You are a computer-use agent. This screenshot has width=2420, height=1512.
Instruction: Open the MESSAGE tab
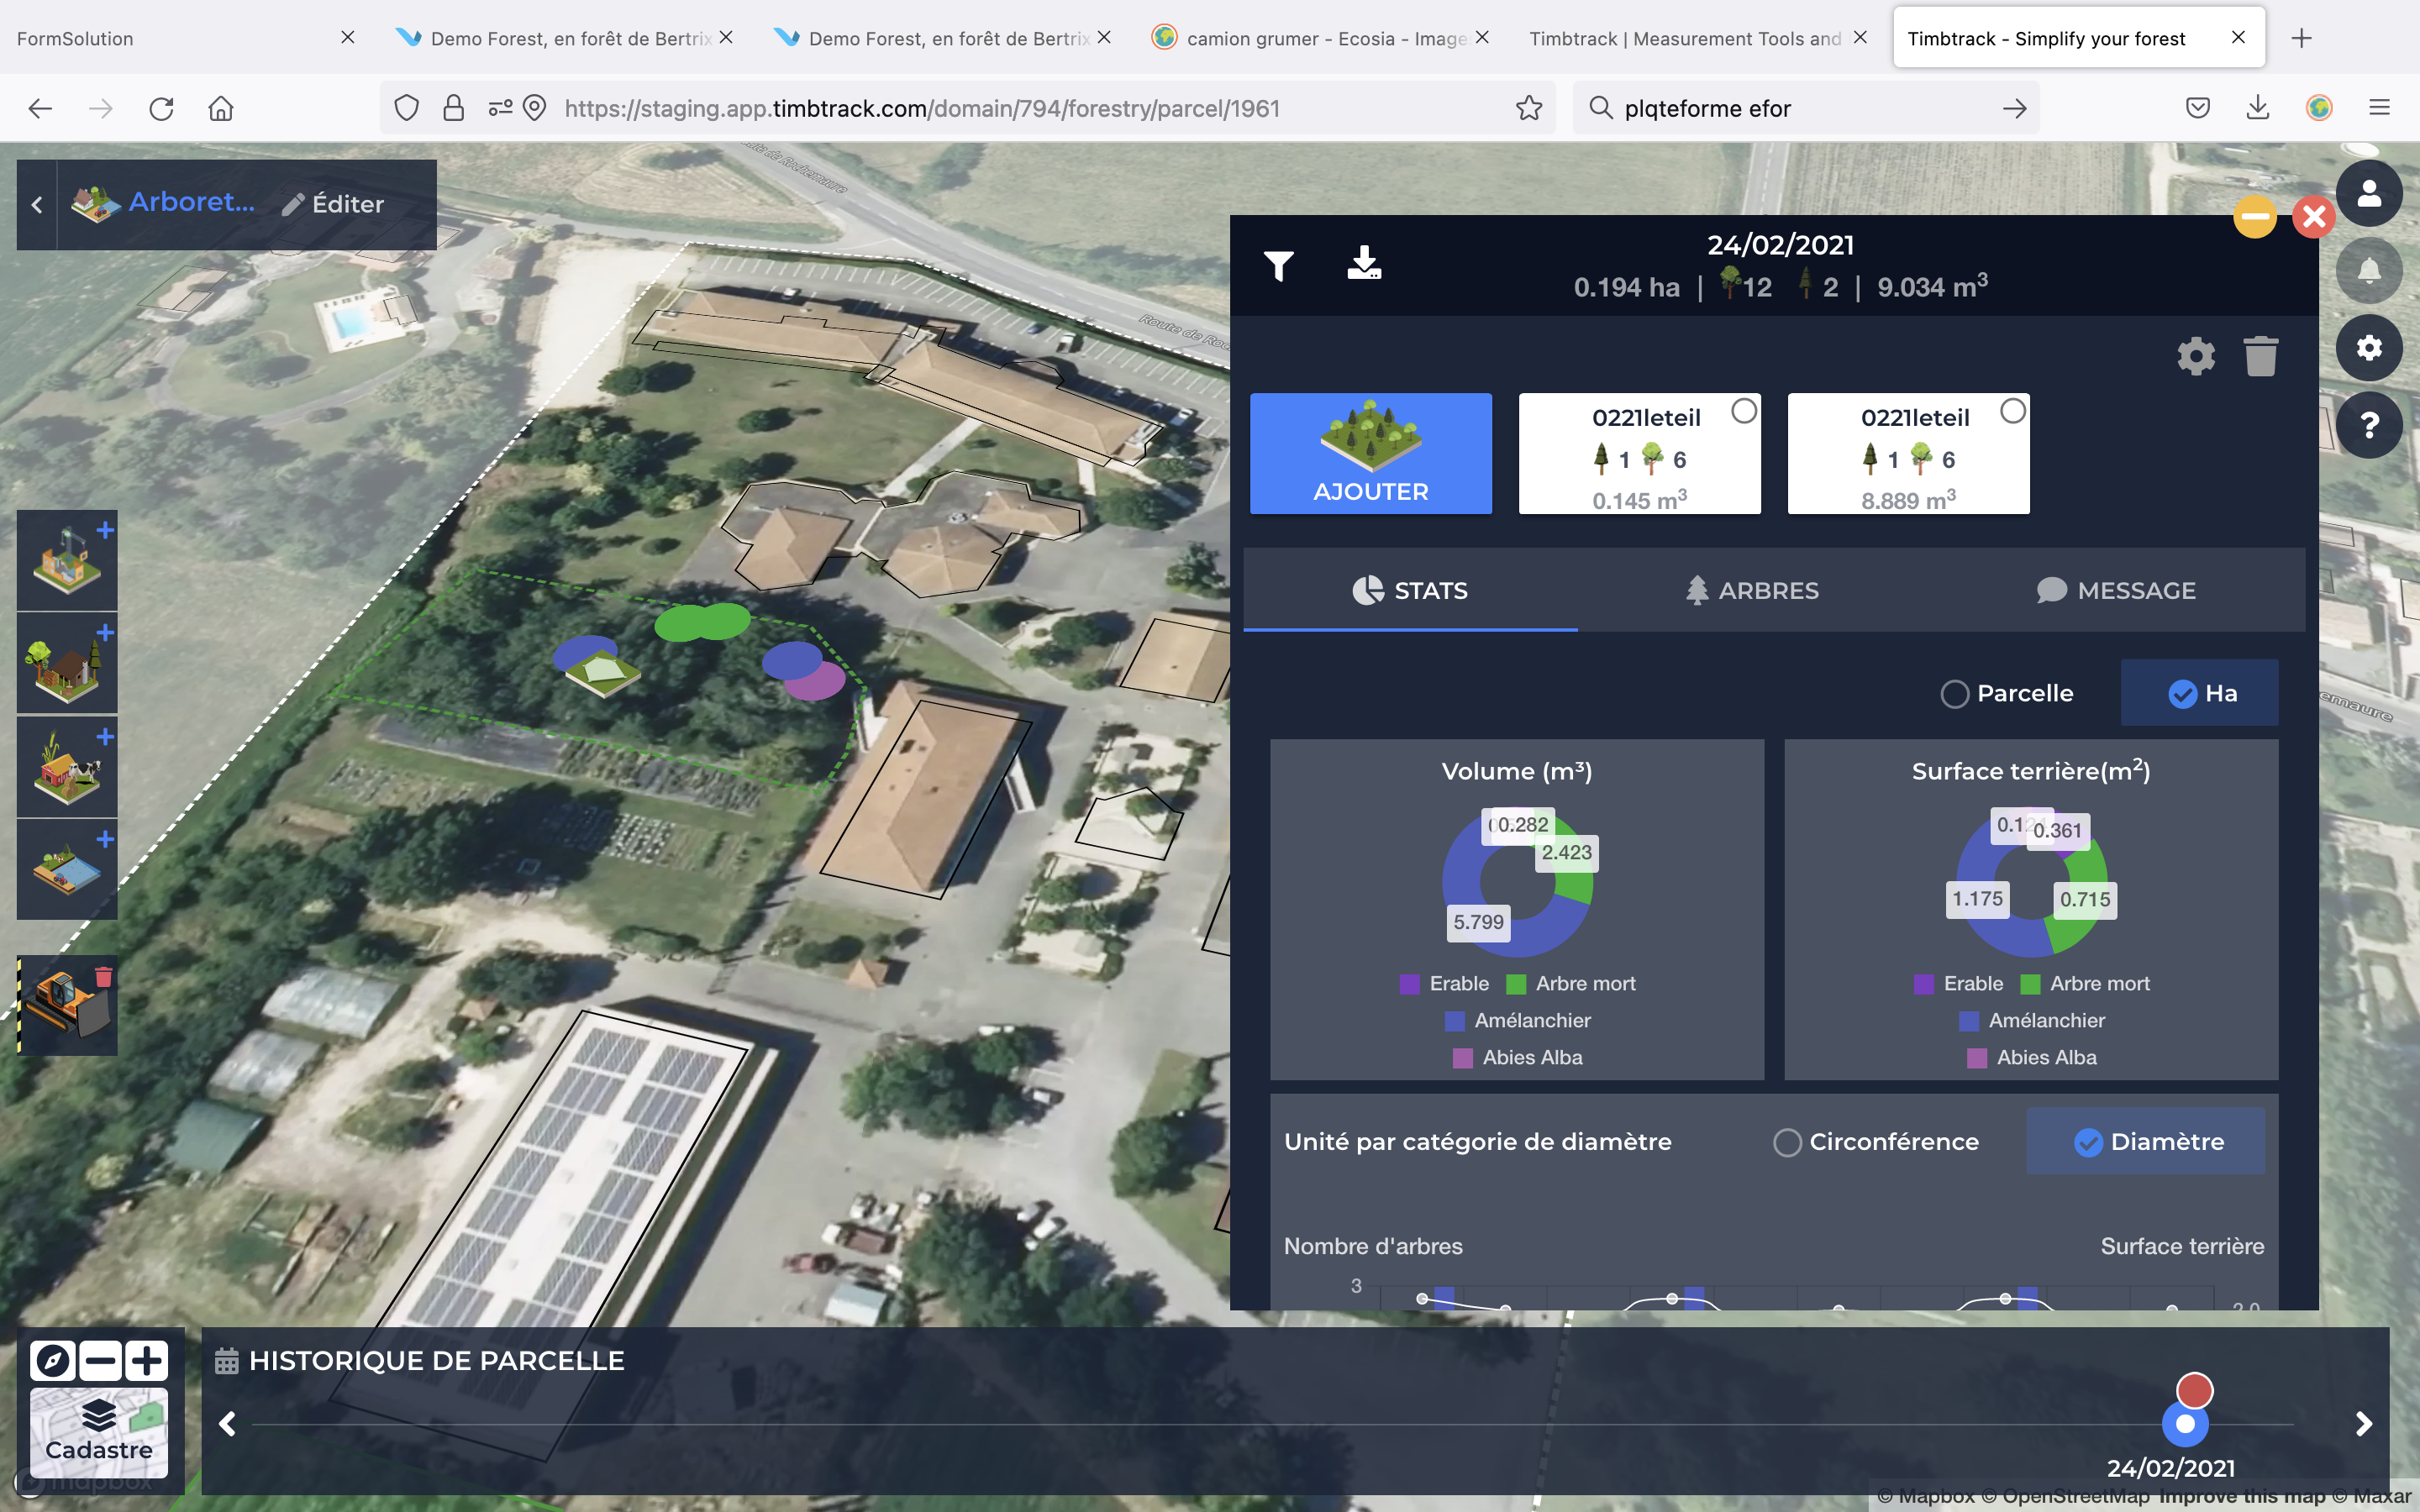click(x=2116, y=591)
